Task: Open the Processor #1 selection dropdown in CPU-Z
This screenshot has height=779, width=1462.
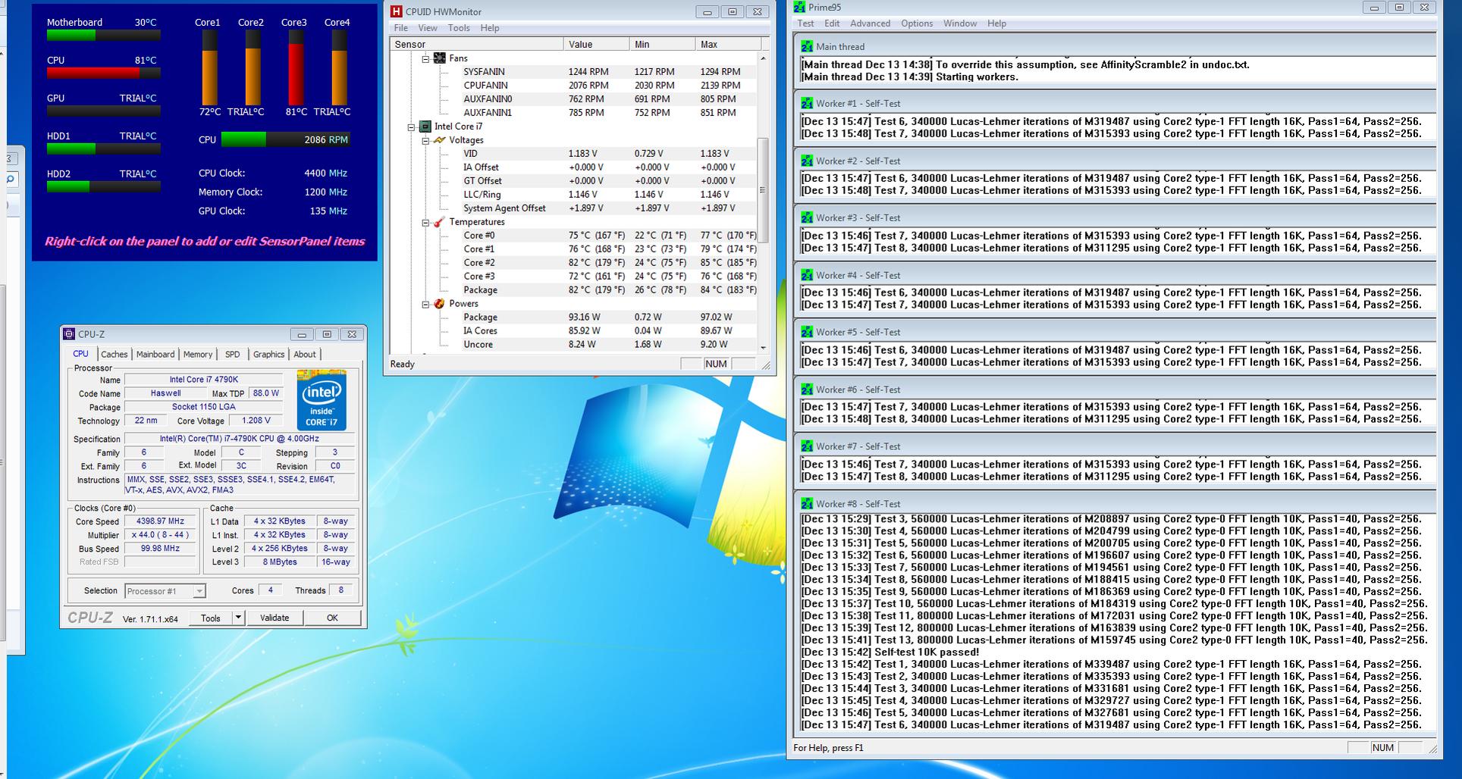Action: (199, 591)
